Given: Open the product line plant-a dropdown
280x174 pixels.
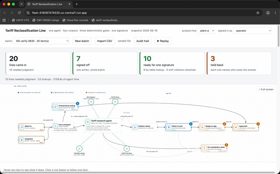Looking at the screenshot, I should point(206,31).
